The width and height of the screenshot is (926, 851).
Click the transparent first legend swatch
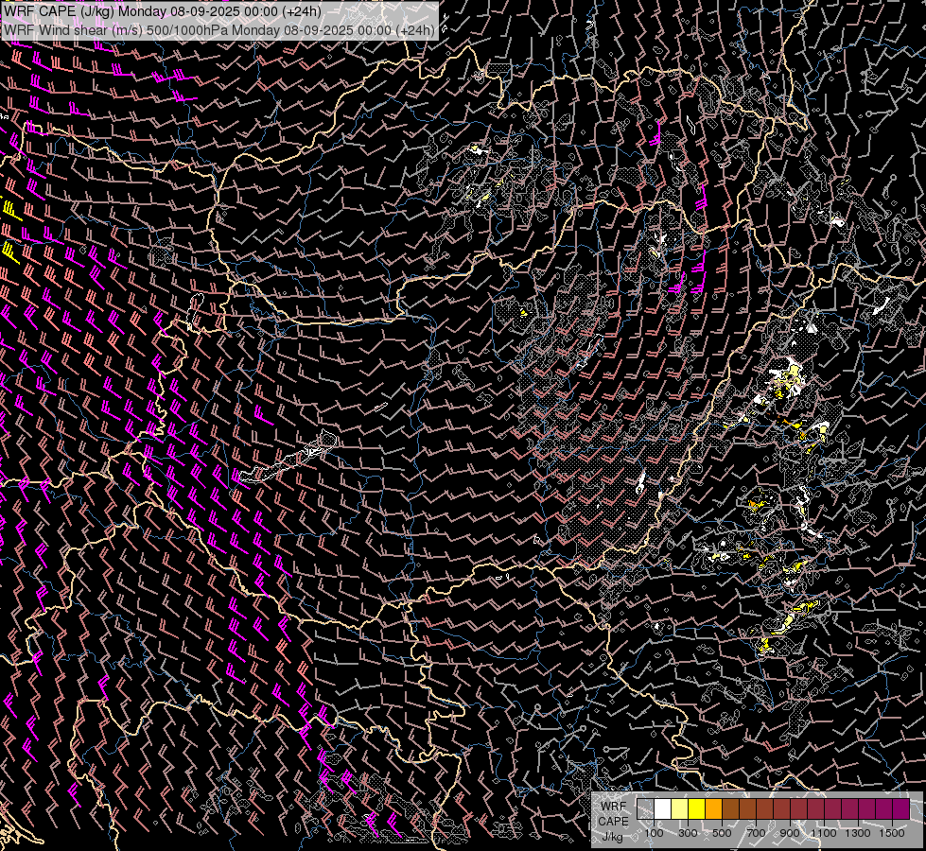click(x=645, y=809)
